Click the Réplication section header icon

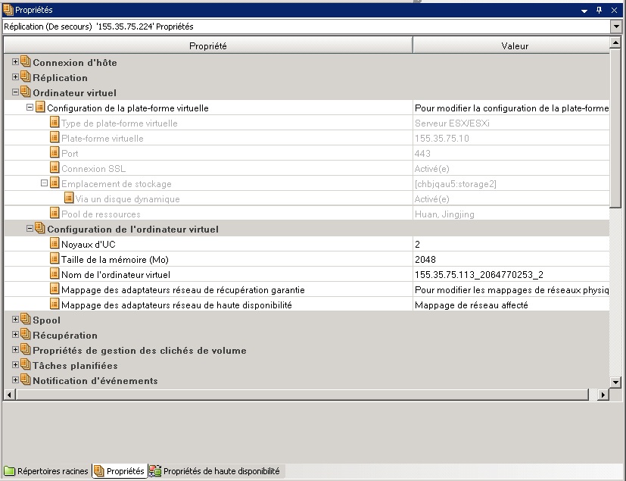pos(23,77)
